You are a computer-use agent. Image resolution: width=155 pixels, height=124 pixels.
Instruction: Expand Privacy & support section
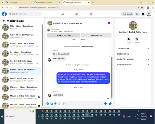tap(133, 64)
